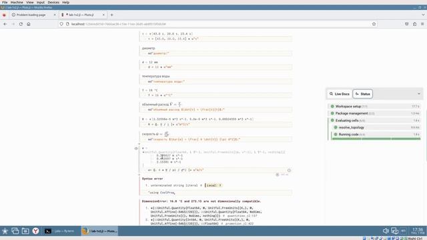Screen dimensions: 427x240
Task: Expand the Package management status row
Action: click(x=375, y=113)
